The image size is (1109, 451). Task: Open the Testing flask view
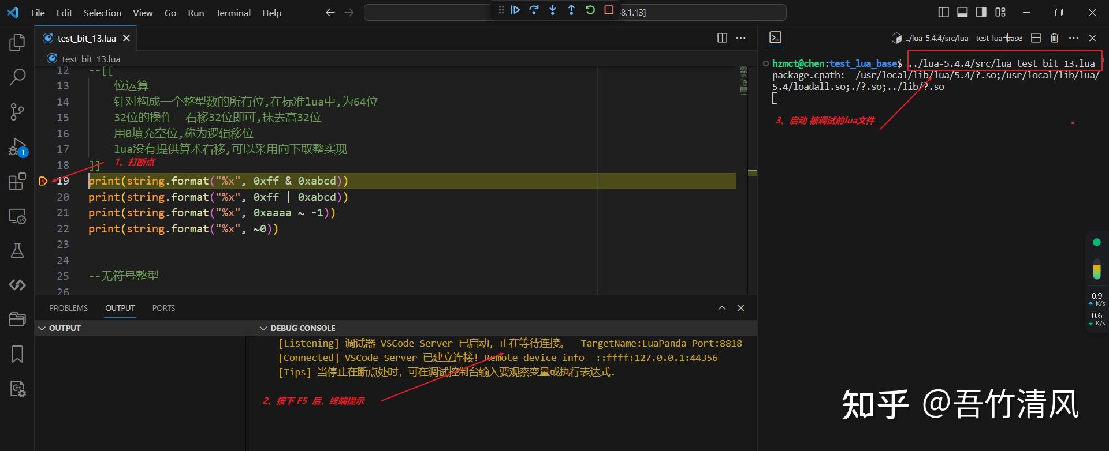(x=17, y=250)
